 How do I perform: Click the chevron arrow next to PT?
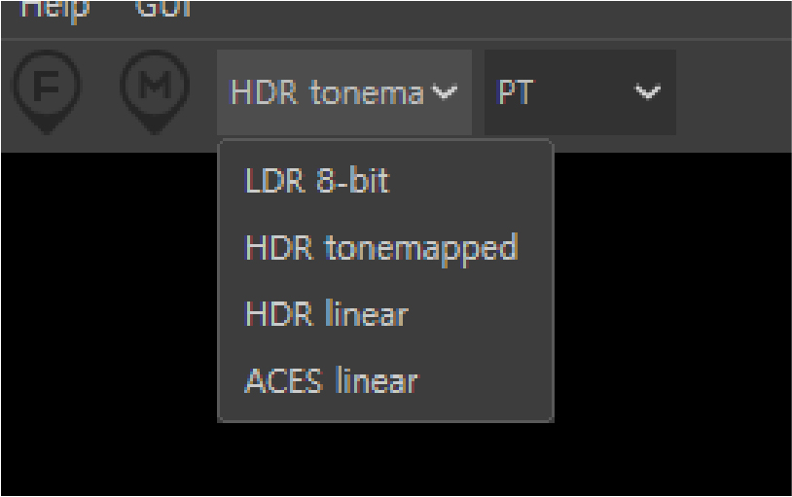coord(648,92)
